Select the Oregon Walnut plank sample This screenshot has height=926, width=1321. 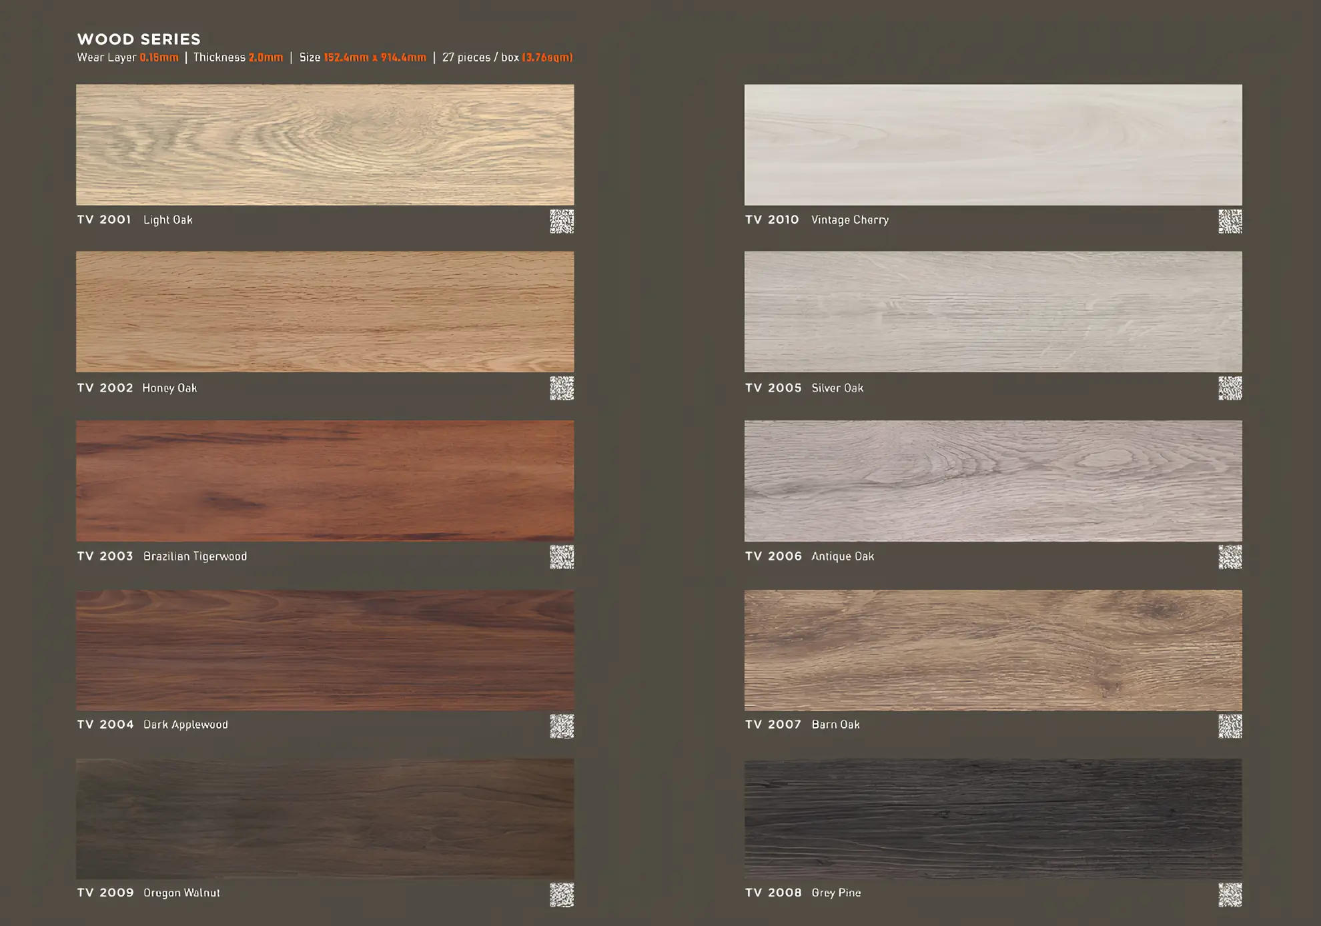pos(325,819)
